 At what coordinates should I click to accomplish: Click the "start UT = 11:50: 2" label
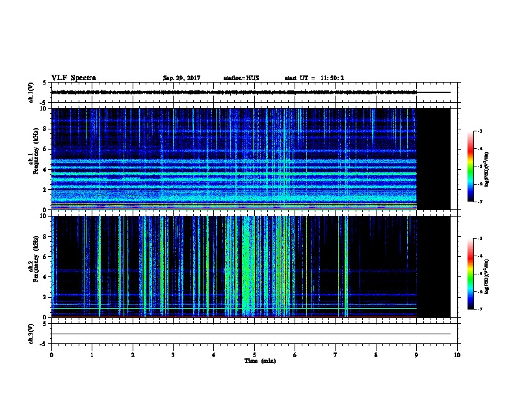coord(314,78)
